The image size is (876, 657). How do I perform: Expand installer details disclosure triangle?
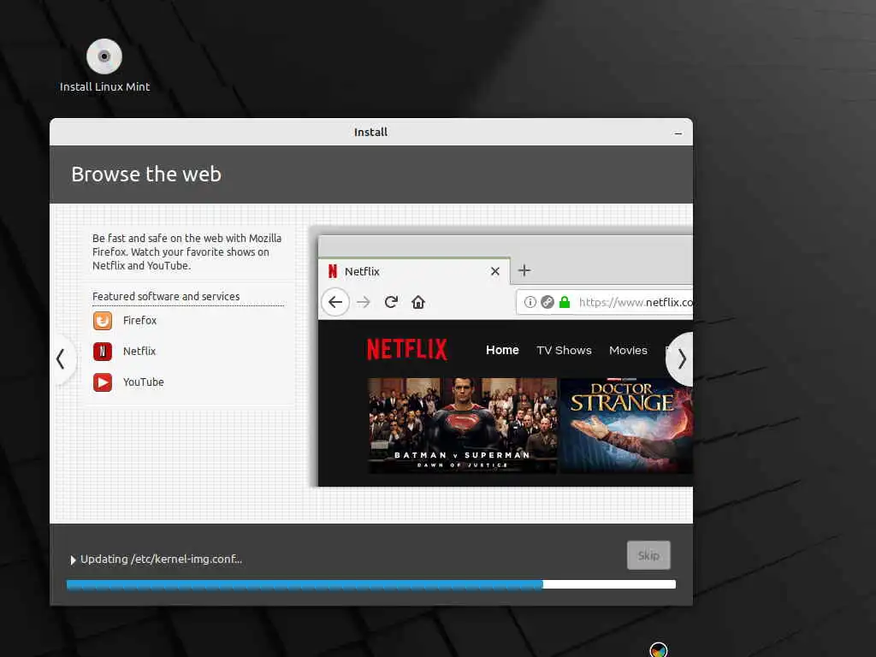(x=74, y=559)
